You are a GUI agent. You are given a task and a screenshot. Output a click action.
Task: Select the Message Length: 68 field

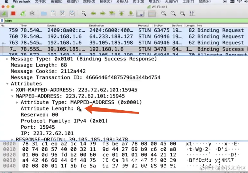pyautogui.click(x=39, y=65)
